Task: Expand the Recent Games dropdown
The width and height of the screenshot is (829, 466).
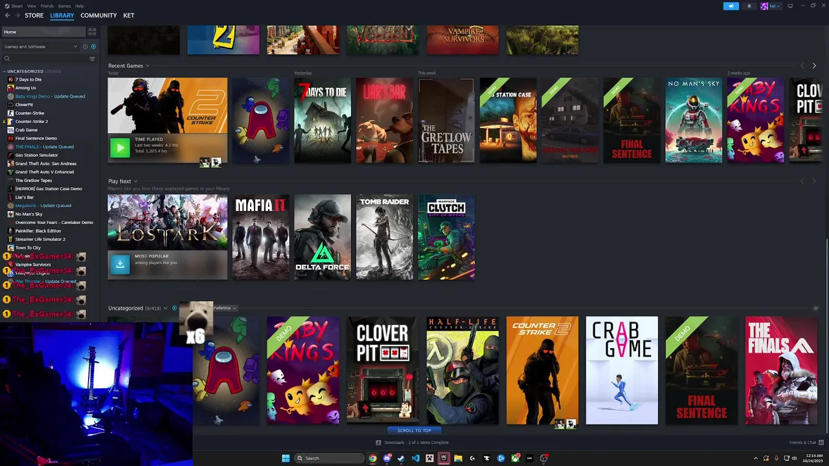Action: click(148, 65)
